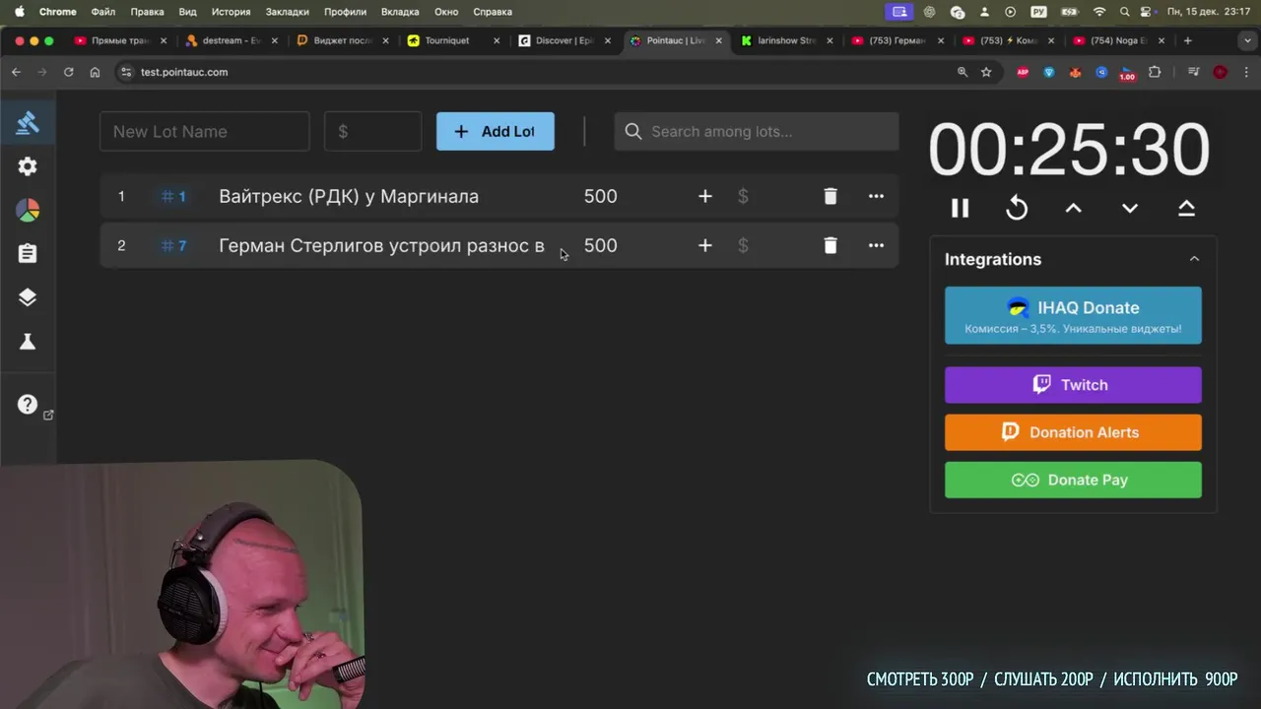This screenshot has width=1261, height=709.
Task: Delete the Герман Стерлигов lot with trash icon
Action: click(x=830, y=245)
